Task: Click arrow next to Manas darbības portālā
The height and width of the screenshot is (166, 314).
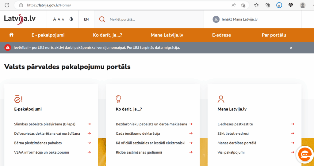Action: (x=293, y=143)
